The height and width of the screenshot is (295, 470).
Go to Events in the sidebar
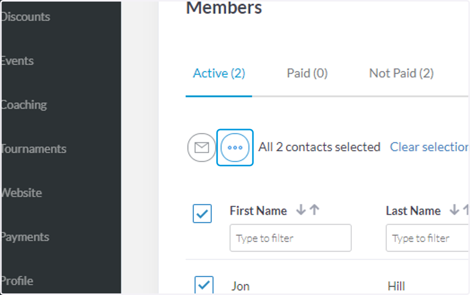coord(17,61)
